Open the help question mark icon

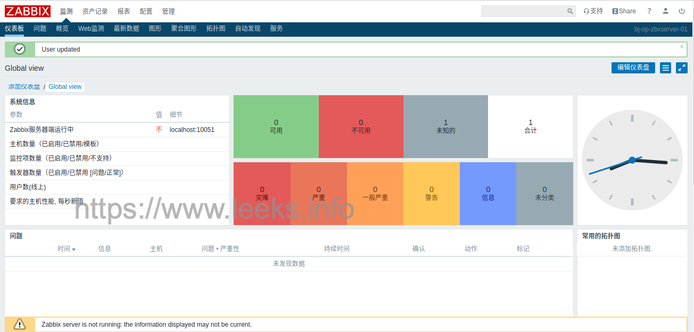[649, 11]
